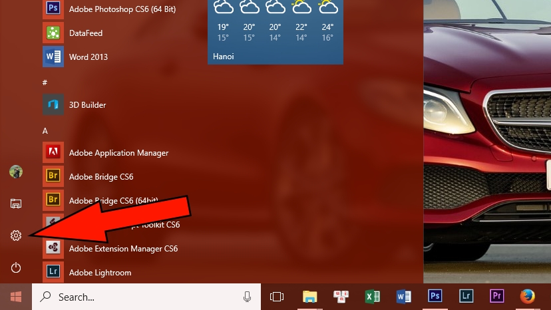This screenshot has height=310, width=551.
Task: Click the Search... input box
Action: click(146, 297)
